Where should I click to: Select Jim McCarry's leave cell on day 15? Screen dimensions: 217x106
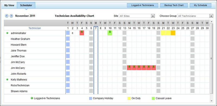pyautogui.click(x=134, y=68)
